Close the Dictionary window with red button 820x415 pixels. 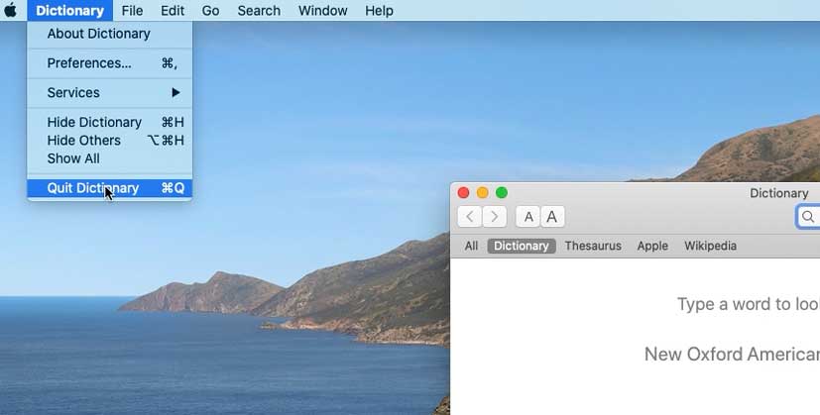[463, 193]
